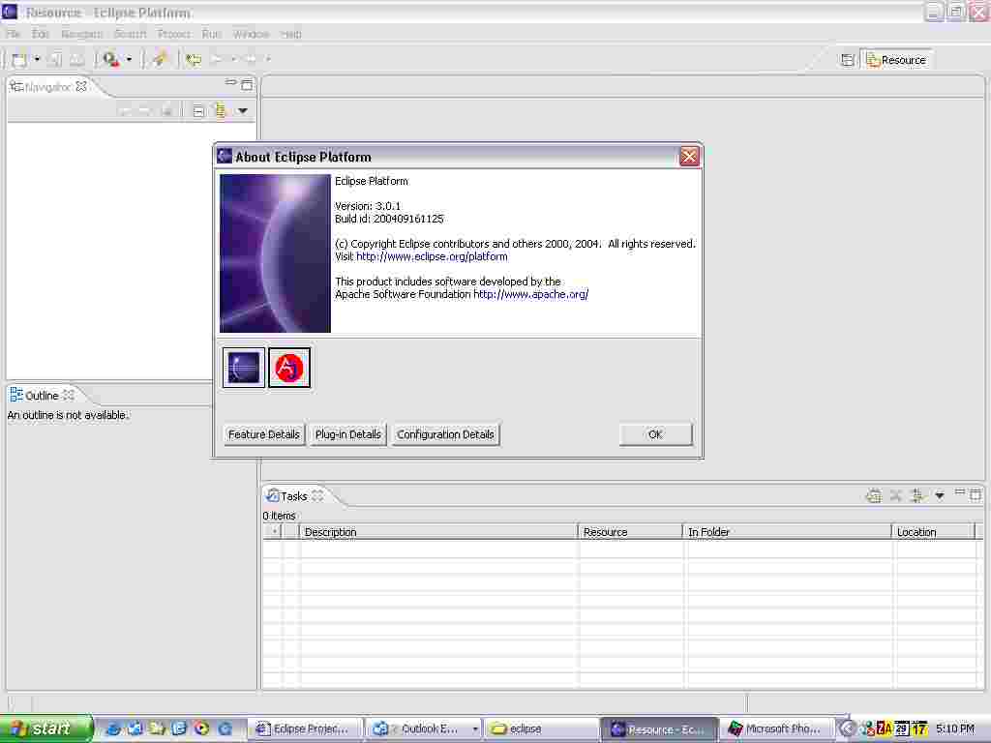
Task: Click the Feature Details button
Action: click(x=264, y=434)
